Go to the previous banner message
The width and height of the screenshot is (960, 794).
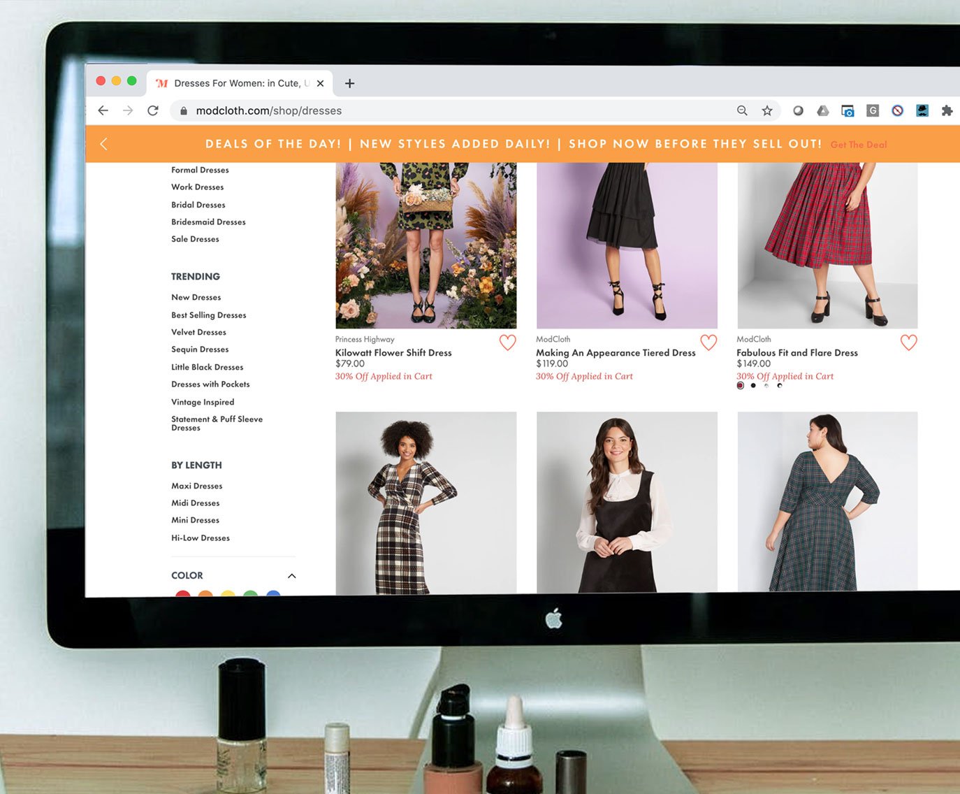click(104, 144)
